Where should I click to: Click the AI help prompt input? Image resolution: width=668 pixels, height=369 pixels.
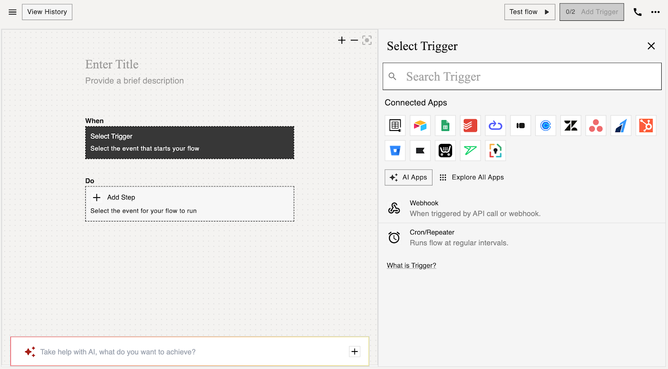pyautogui.click(x=190, y=351)
